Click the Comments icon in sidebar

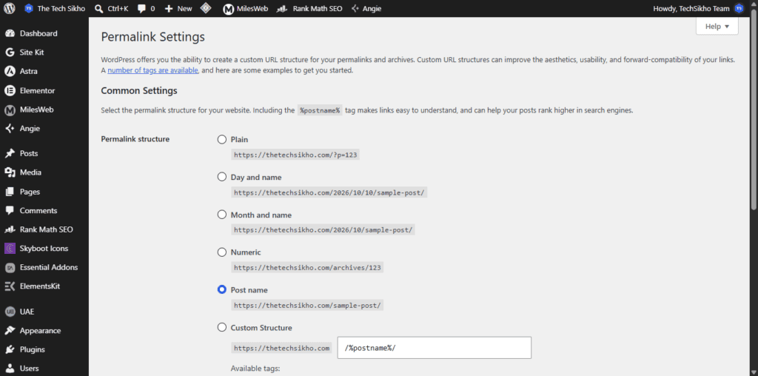pyautogui.click(x=10, y=211)
